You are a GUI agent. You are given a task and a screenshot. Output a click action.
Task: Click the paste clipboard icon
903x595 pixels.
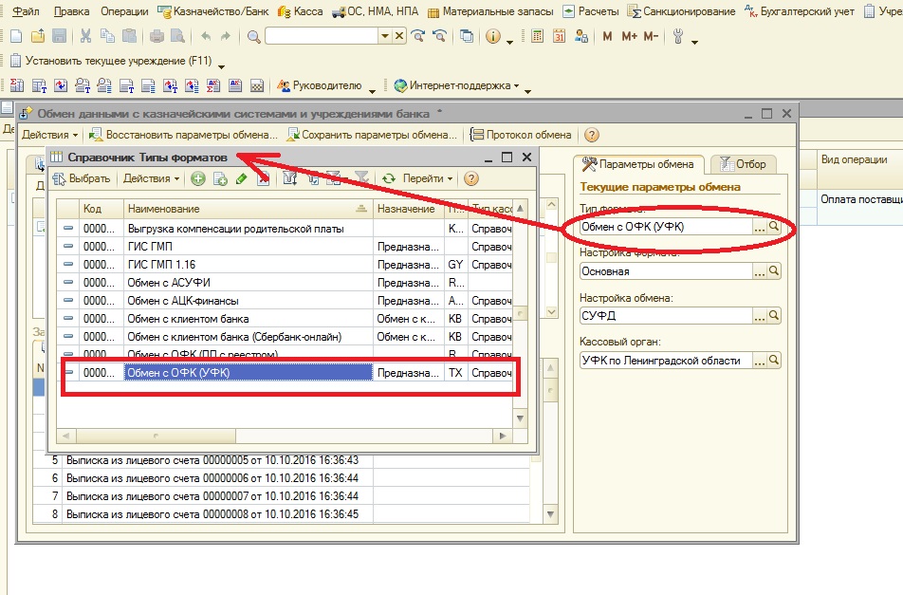pyautogui.click(x=130, y=36)
